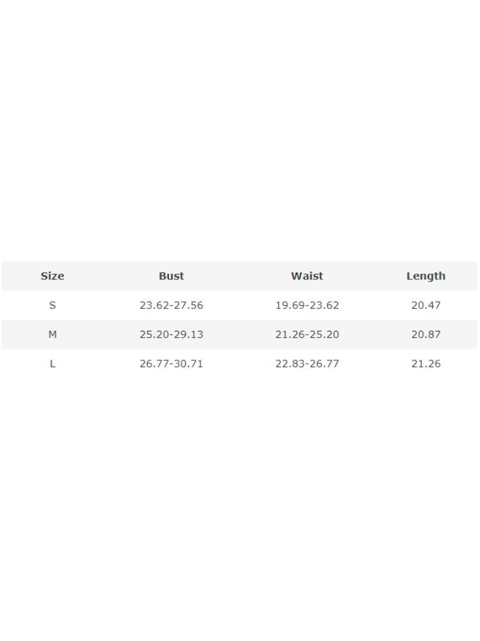Click the Size column header
Image resolution: width=480 pixels, height=641 pixels.
[52, 276]
